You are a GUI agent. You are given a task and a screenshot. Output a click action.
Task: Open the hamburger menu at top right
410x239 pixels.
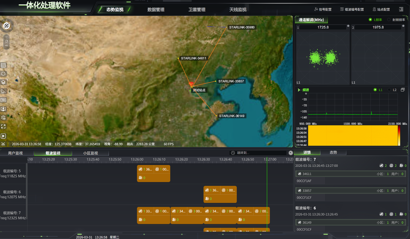(401, 9)
